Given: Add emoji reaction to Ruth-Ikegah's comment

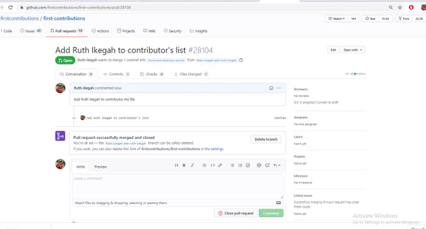Looking at the screenshot, I should pyautogui.click(x=271, y=88).
